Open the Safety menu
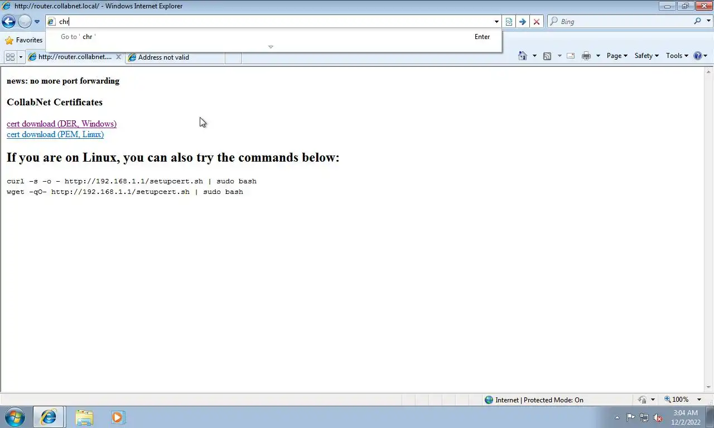 (x=647, y=56)
